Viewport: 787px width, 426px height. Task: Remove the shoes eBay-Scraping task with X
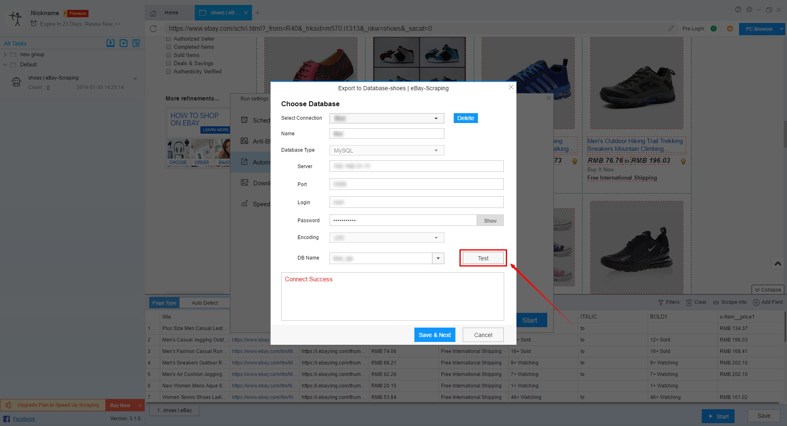(x=135, y=79)
